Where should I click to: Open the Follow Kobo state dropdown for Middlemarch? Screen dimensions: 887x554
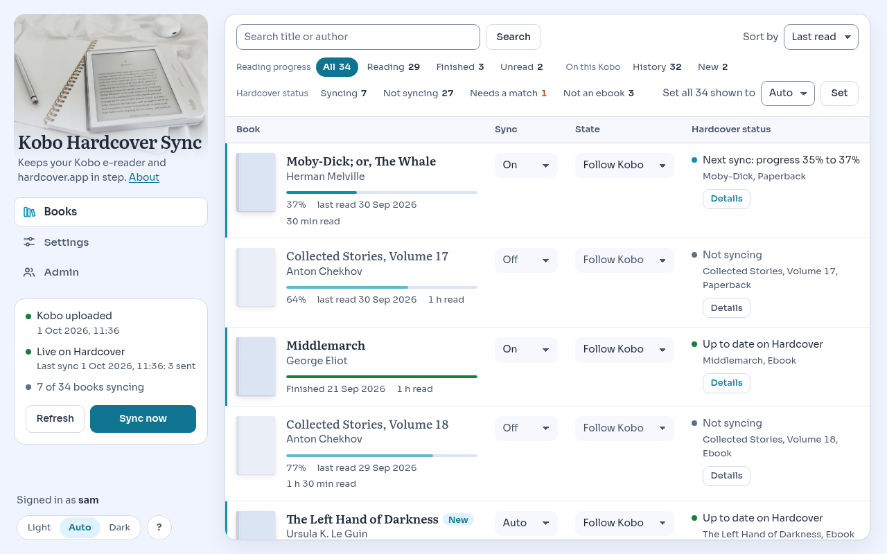click(x=624, y=350)
